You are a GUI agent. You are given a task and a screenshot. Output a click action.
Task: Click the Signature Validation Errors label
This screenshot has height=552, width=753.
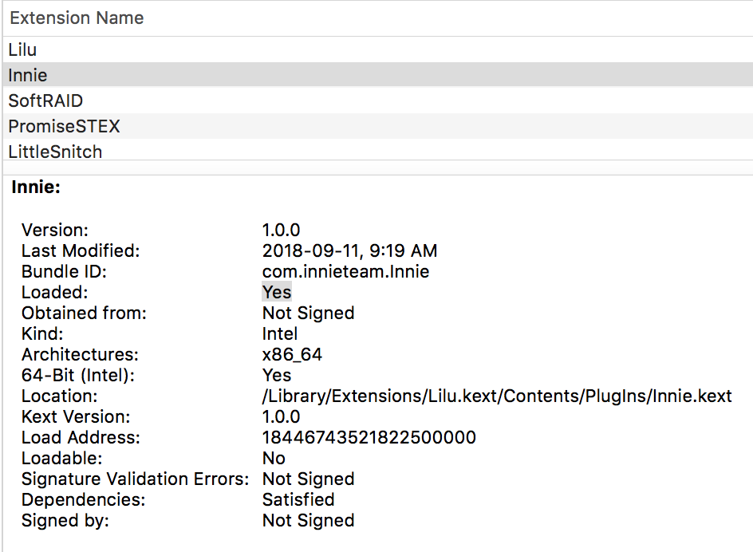135,479
